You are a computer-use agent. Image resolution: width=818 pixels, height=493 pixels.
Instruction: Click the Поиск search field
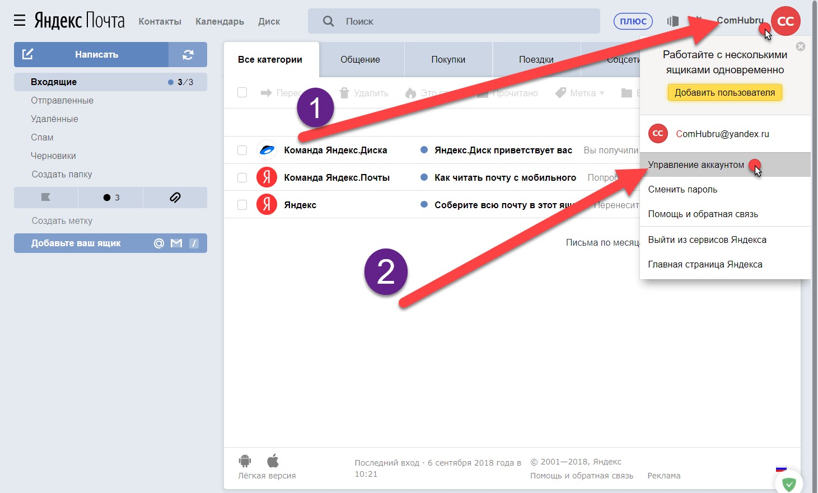tap(454, 21)
